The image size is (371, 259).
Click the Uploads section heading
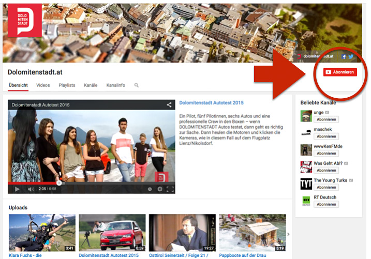tap(18, 207)
